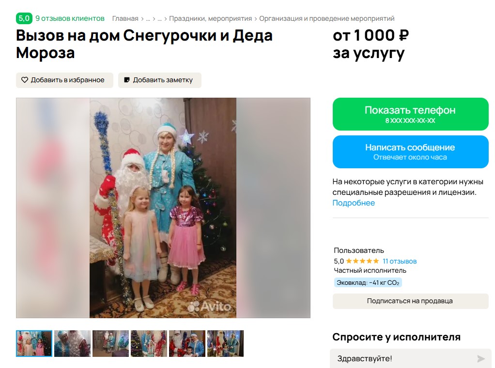Open the second thumbnail photo
Viewport: 495px width, 368px height.
(72, 343)
